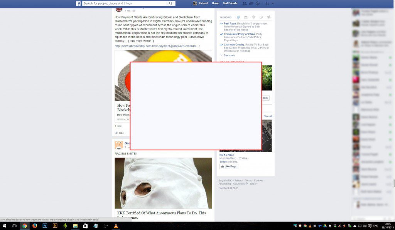Image resolution: width=395 pixels, height=230 pixels.
Task: Join the suggested group
Action: [x=265, y=98]
